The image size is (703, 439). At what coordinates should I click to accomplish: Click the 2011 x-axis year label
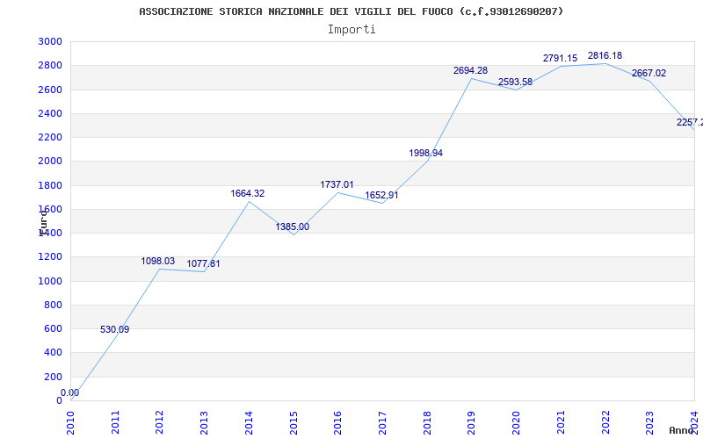point(115,423)
